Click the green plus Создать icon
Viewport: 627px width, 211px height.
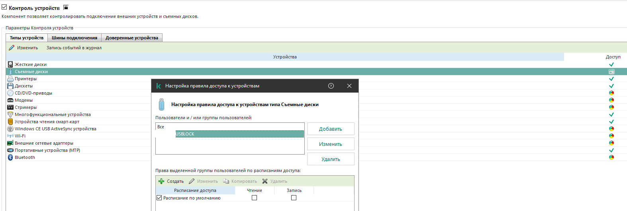(x=161, y=181)
